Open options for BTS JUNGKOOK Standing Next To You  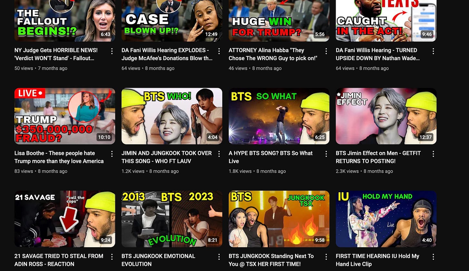(326, 257)
